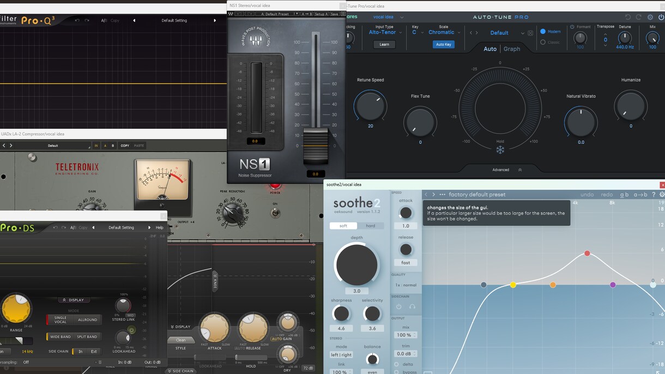Enable soothe2 sidechain listen headphones icon
The height and width of the screenshot is (374, 665).
[x=412, y=307]
